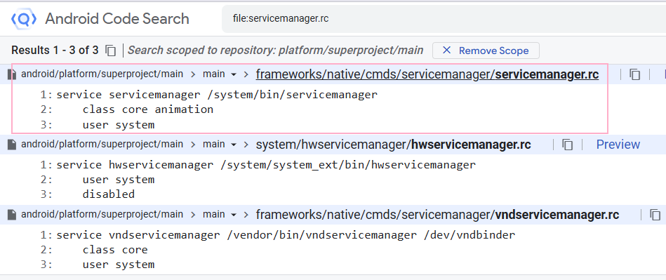Open system/hwservicemanager/hwservicemanager.rc file link

pos(393,145)
